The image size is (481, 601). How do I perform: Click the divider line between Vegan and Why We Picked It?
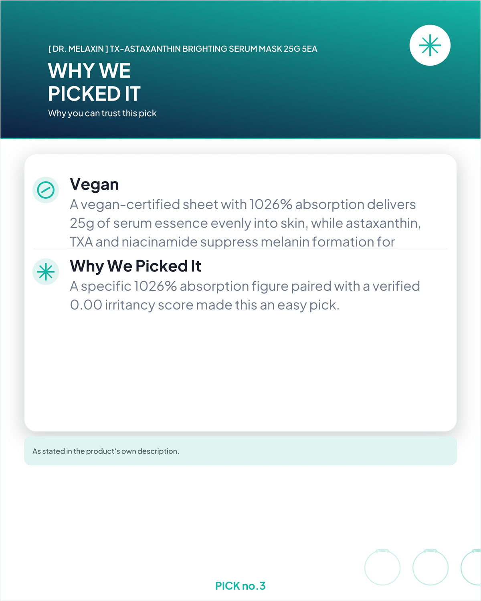(x=240, y=249)
